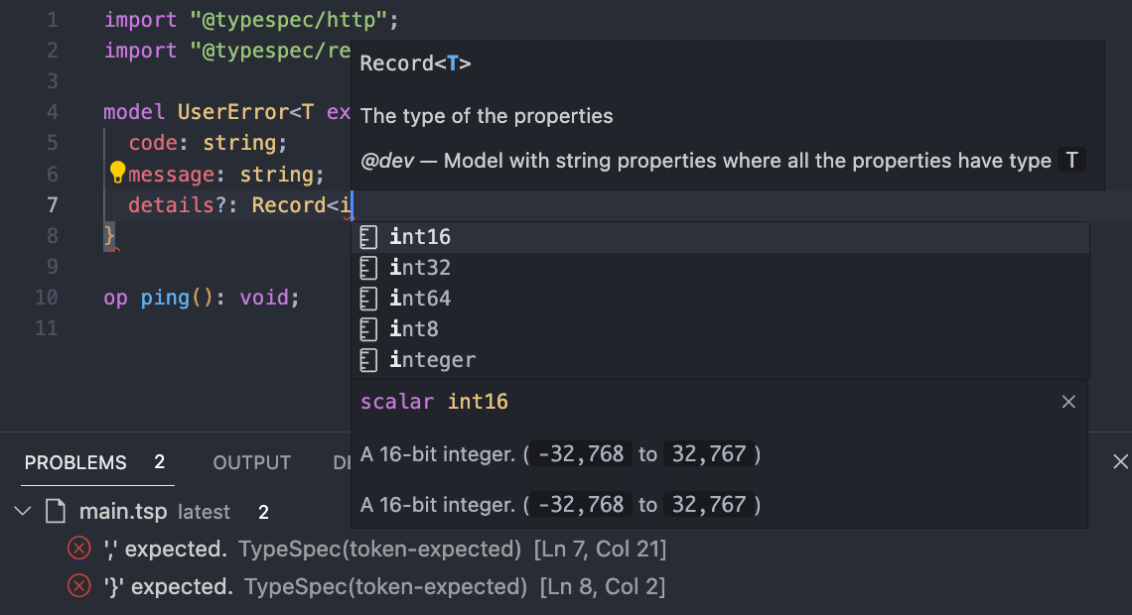Viewport: 1132px width, 615px height.
Task: Click the message property on line 6
Action: [x=171, y=176]
